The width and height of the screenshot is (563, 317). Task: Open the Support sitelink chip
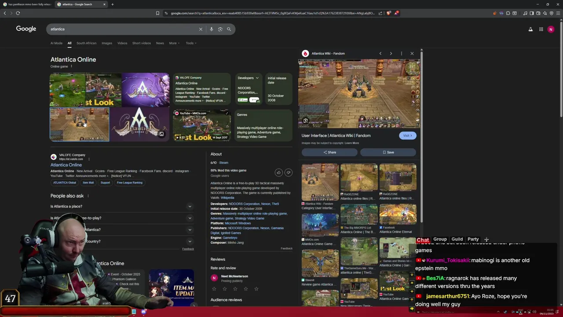point(105,183)
